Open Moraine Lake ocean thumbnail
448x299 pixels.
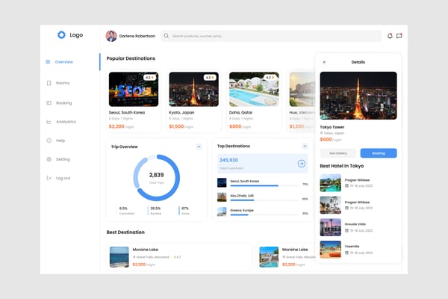click(119, 257)
